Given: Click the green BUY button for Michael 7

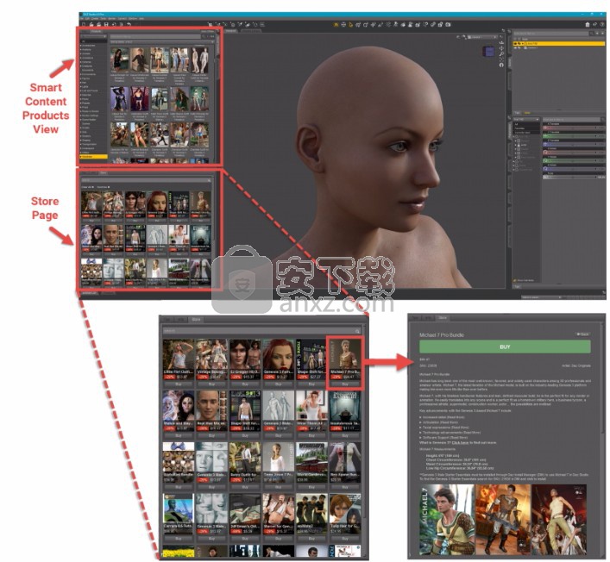Looking at the screenshot, I should [505, 347].
